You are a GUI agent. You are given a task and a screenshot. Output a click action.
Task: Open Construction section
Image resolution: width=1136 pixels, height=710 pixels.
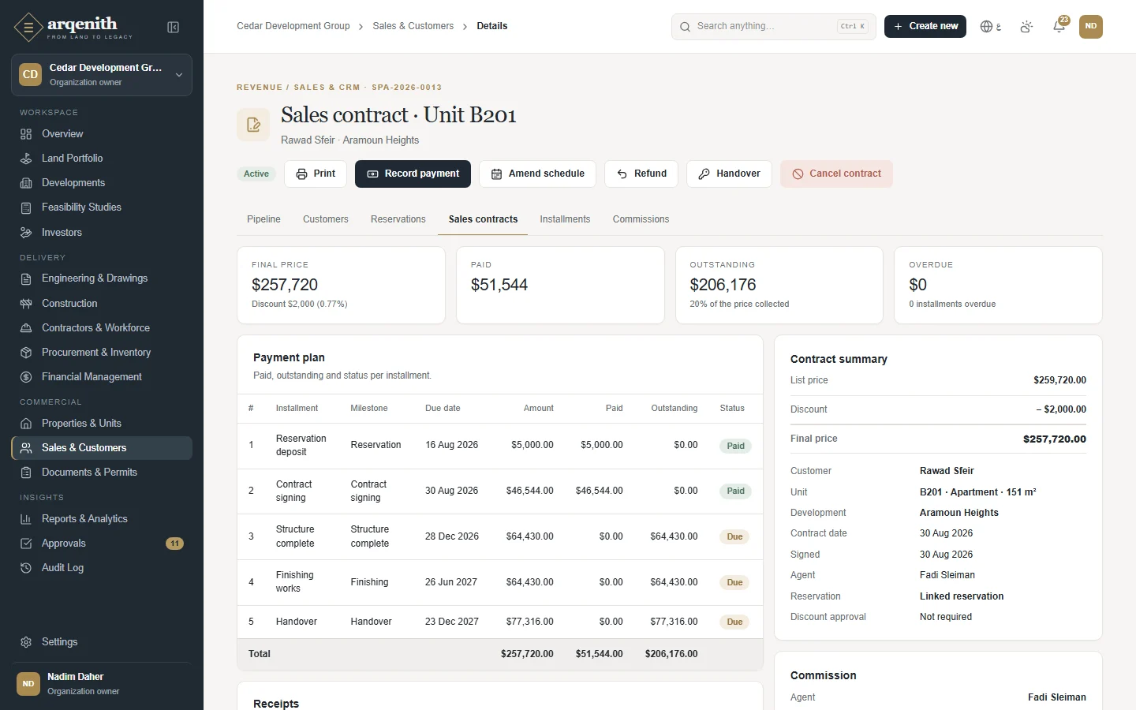click(102, 304)
